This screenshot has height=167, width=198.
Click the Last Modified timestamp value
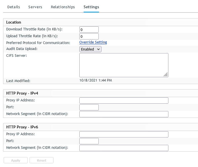96,80
